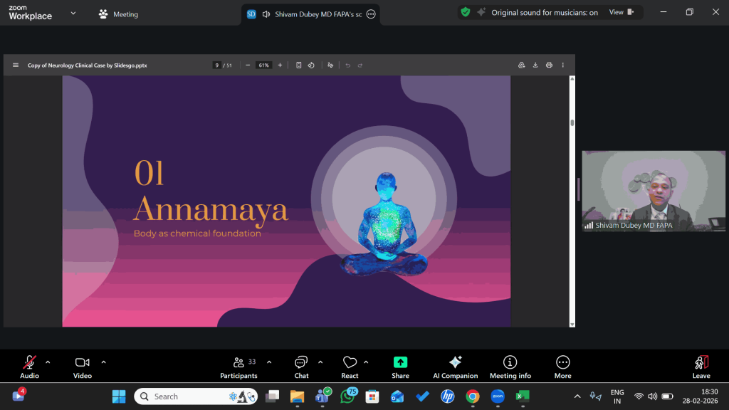Click the page number input field

(216, 65)
